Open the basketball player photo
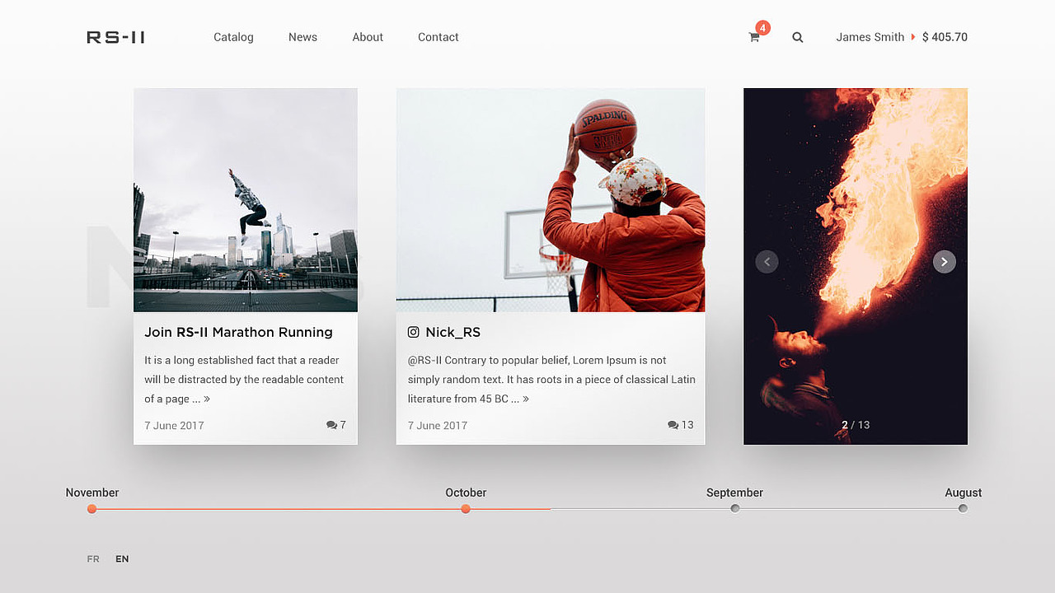 tap(551, 200)
